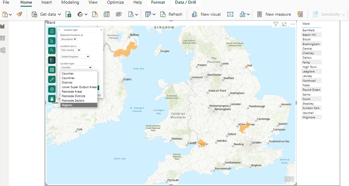Image resolution: width=349 pixels, height=186 pixels.
Task: Click the New measure button
Action: [x=274, y=14]
